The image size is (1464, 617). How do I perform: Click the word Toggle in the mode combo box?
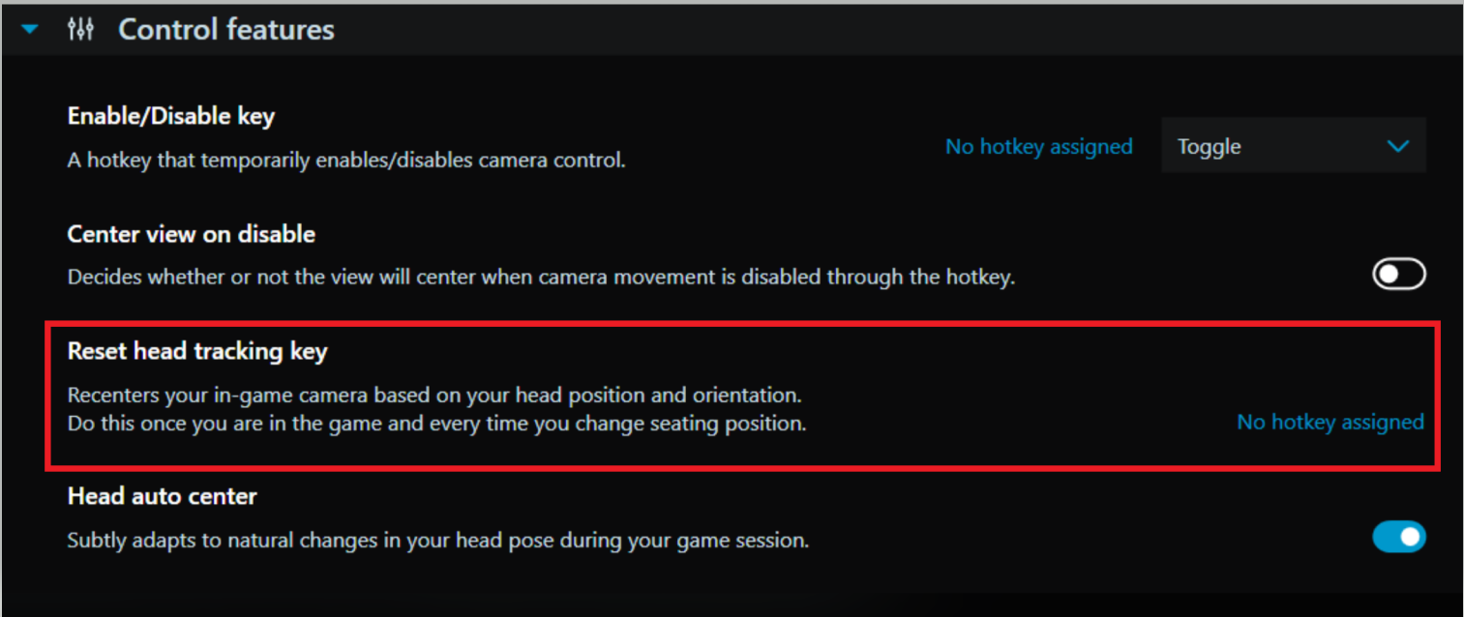tap(1209, 147)
